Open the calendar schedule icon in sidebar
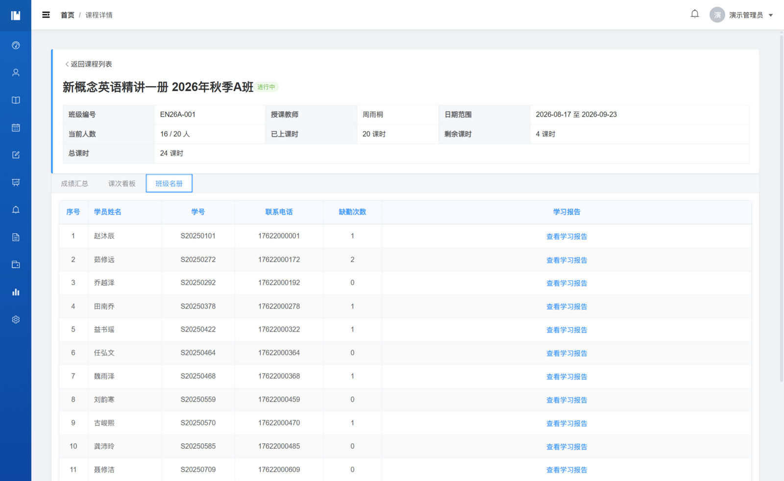The width and height of the screenshot is (784, 481). (x=16, y=128)
